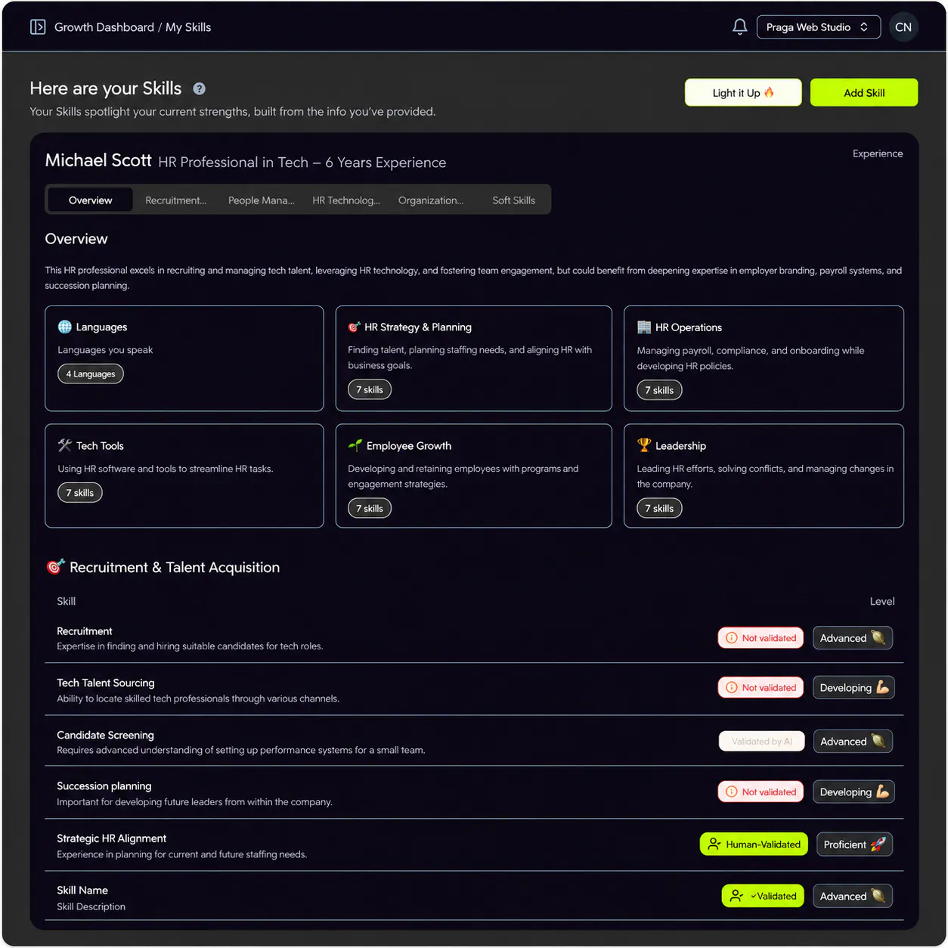Click the Employee Growth seedling icon
The height and width of the screenshot is (948, 948).
(x=355, y=445)
